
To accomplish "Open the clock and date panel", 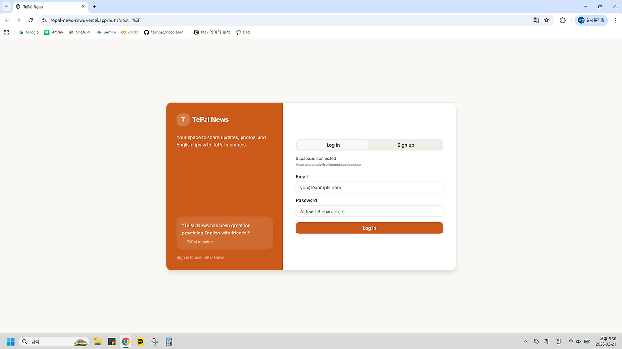I will point(607,342).
